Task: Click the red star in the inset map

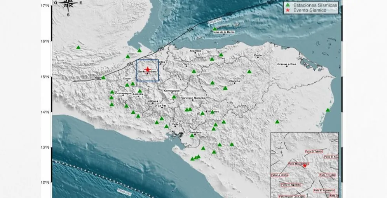Action: (304, 166)
